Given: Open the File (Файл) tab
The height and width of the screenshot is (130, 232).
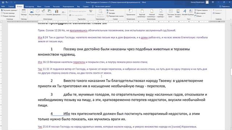Looking at the screenshot, I should 3,6.
